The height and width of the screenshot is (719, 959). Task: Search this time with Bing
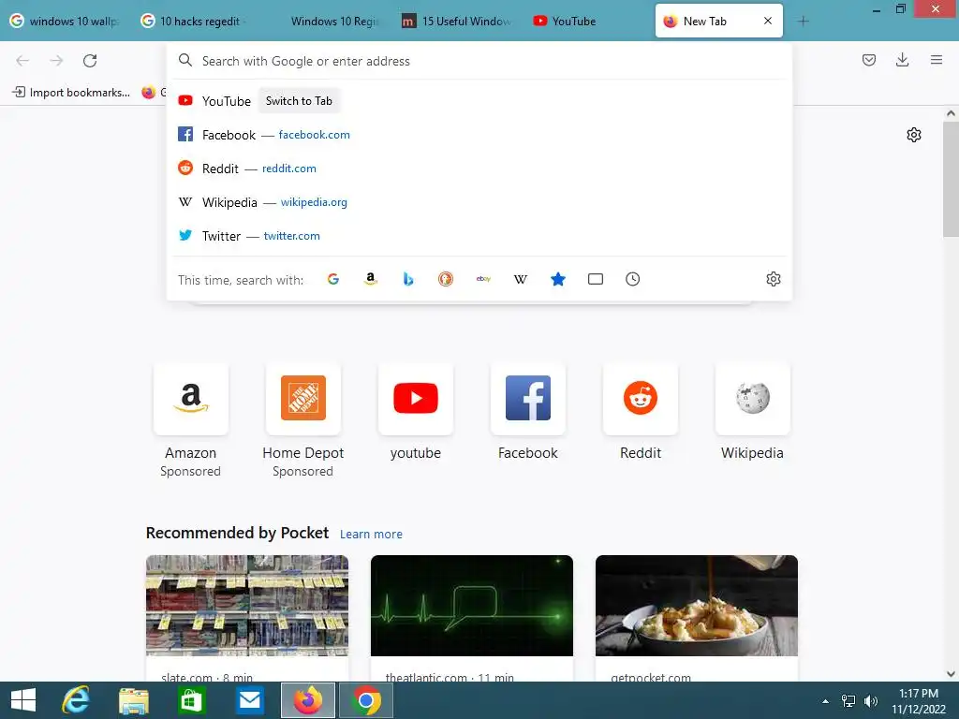[x=408, y=279]
